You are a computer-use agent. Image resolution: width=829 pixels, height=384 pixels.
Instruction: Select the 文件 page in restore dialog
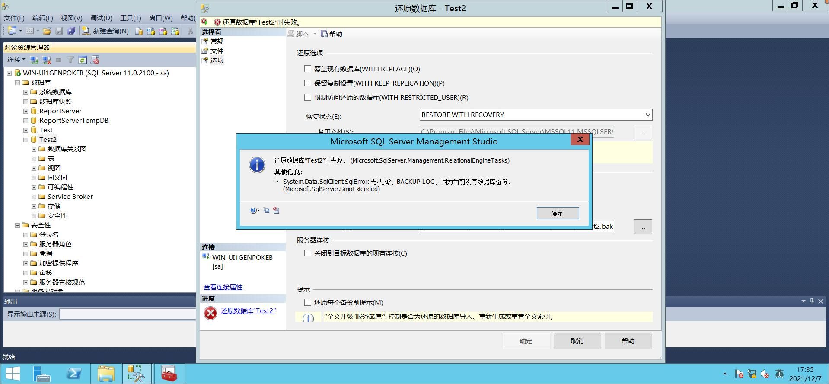217,51
